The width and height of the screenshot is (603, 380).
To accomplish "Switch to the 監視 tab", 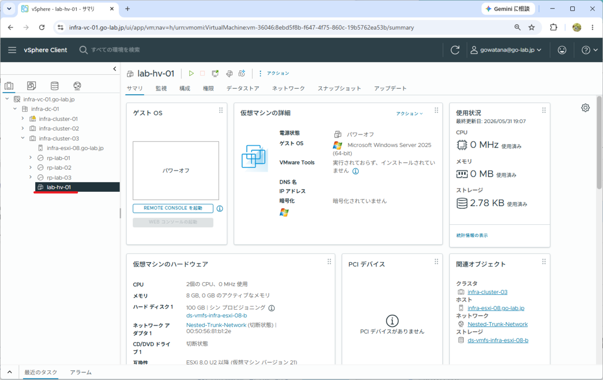I will coord(161,88).
